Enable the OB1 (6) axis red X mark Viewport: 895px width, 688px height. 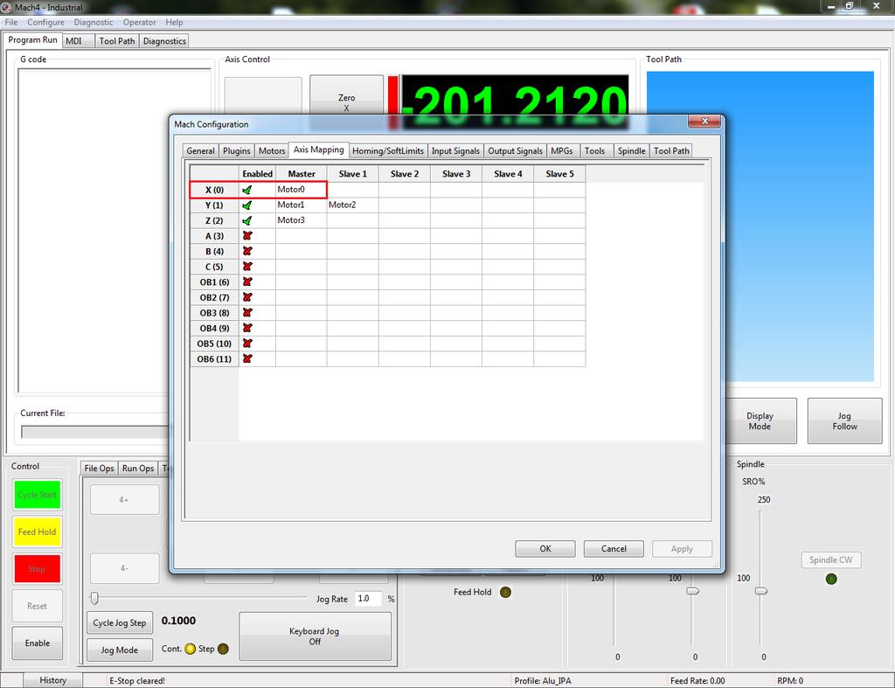pos(247,282)
